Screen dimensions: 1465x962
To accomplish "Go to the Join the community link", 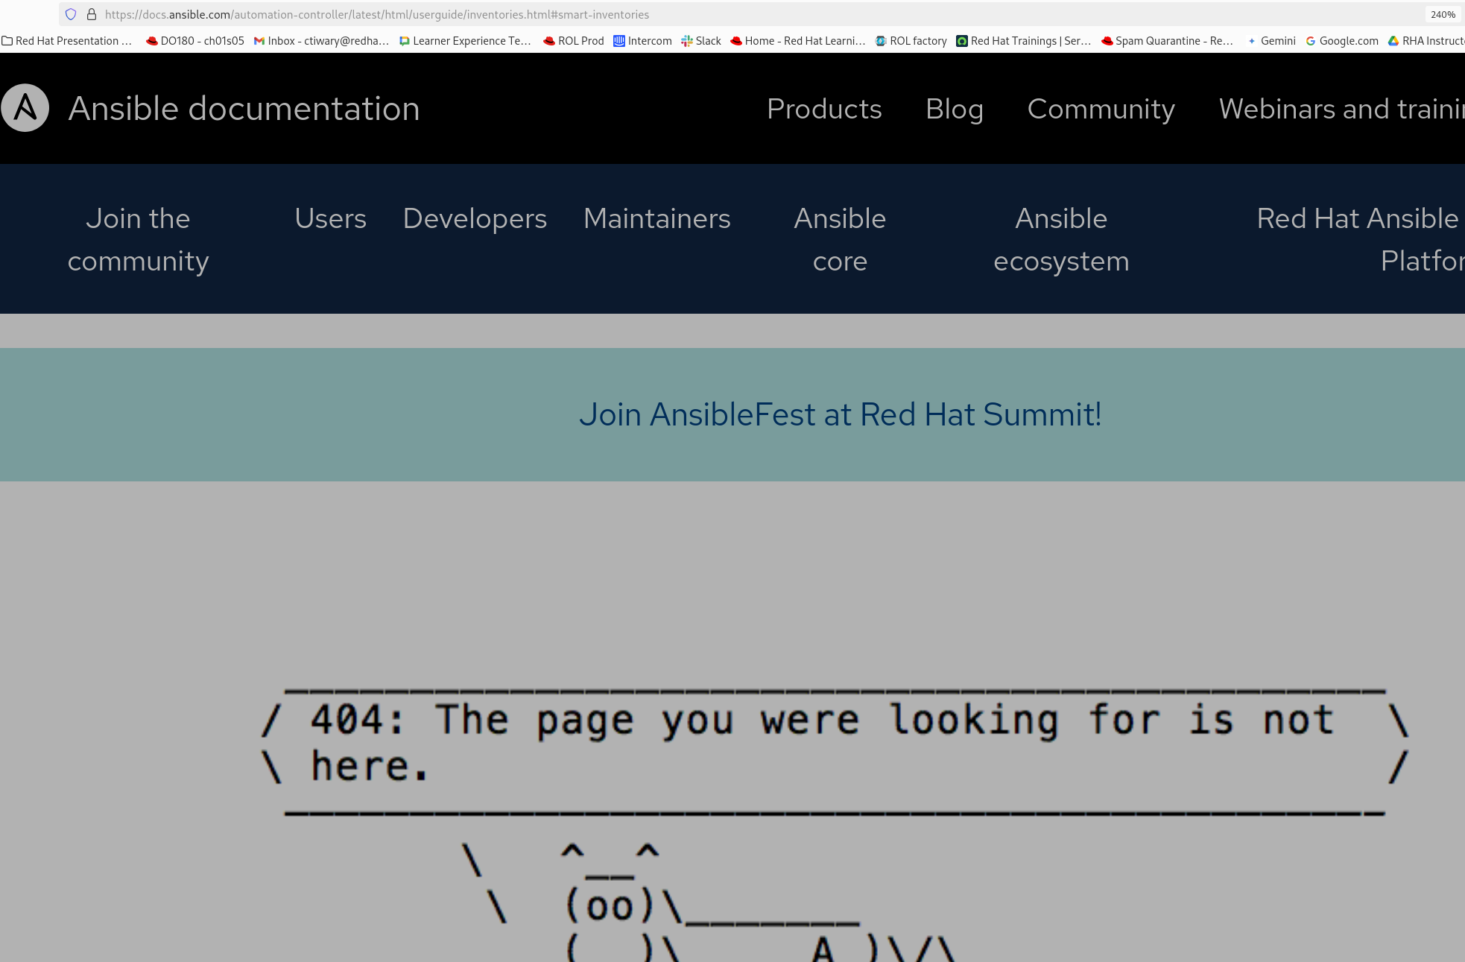I will click(138, 239).
